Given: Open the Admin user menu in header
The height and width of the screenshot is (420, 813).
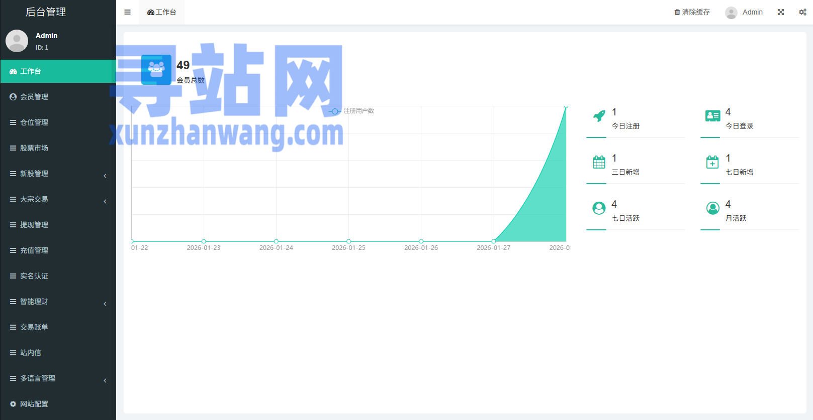Looking at the screenshot, I should [x=744, y=12].
